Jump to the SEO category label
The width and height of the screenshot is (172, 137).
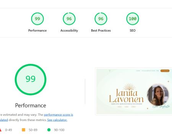(x=133, y=30)
